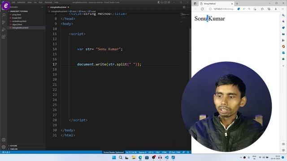Select the stringMethod.html editor tab
Viewport: 287px width, 161px height.
click(x=58, y=7)
